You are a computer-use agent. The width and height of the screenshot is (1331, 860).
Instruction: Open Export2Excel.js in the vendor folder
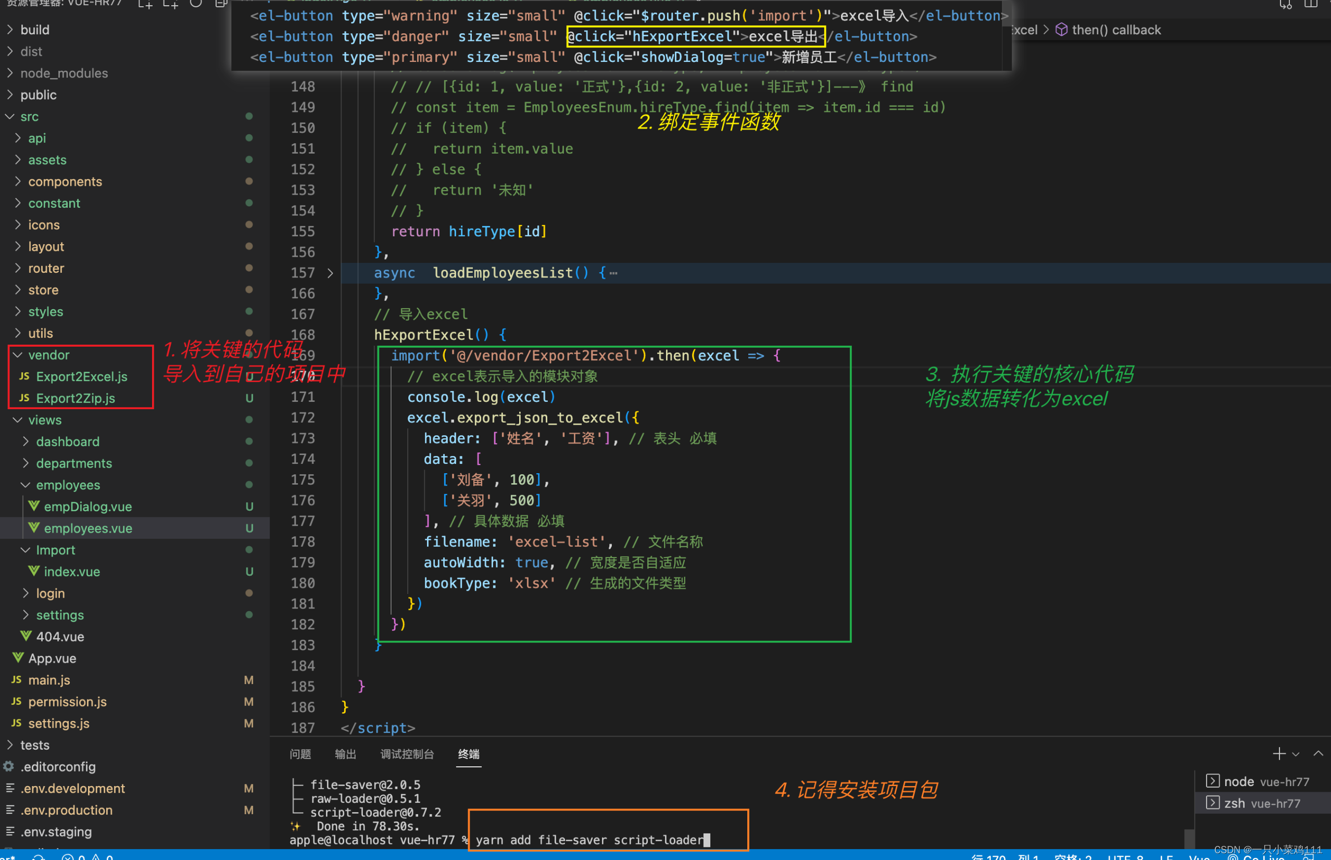(82, 377)
